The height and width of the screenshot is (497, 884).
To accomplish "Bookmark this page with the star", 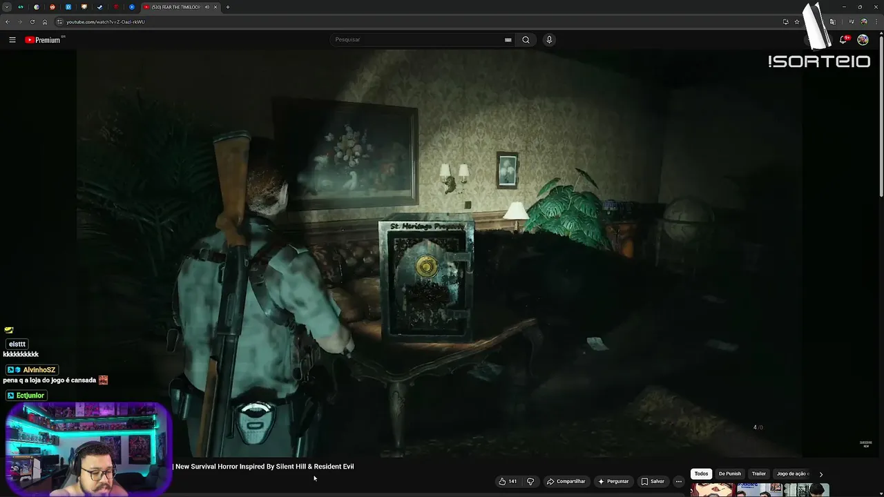I will click(797, 21).
